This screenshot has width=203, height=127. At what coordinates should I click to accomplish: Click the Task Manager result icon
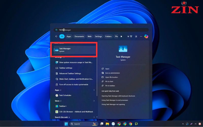(57, 50)
